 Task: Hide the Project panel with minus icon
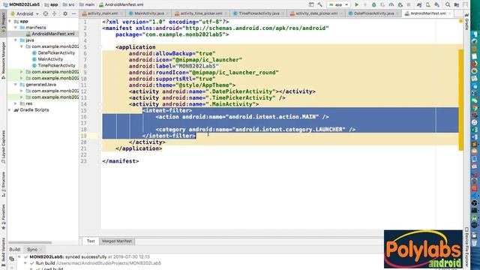pyautogui.click(x=73, y=13)
